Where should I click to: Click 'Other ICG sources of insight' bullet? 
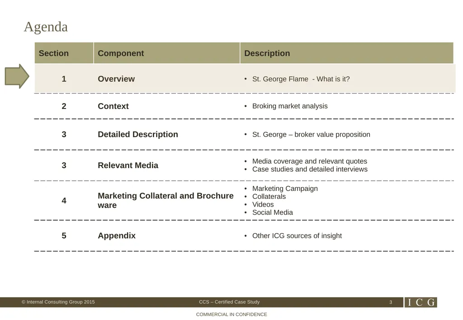point(297,235)
